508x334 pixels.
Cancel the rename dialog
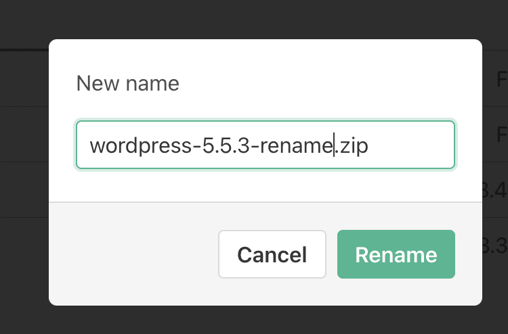272,254
